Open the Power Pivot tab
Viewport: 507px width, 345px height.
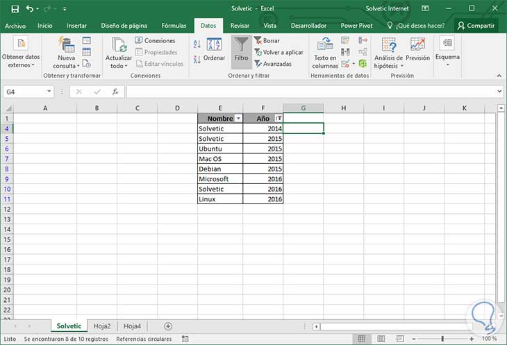click(357, 26)
